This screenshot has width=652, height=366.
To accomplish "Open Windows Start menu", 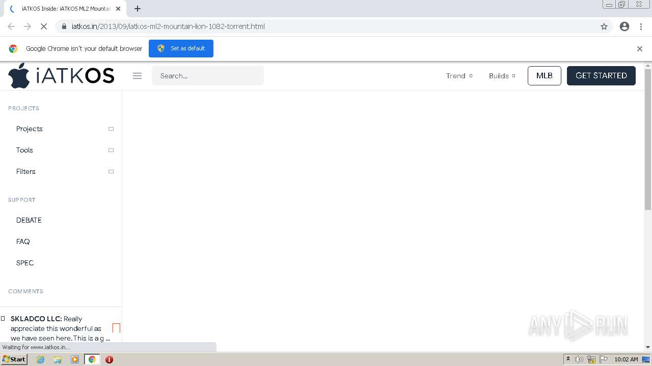I will (14, 359).
